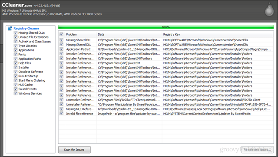This screenshot has height=157, width=278.
Task: Click 'C:\Program Files (x86)\SweetIM' data cell
Action: 119,63
